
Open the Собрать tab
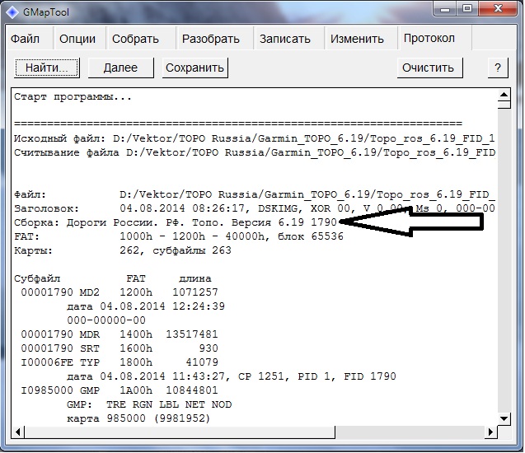coord(135,39)
